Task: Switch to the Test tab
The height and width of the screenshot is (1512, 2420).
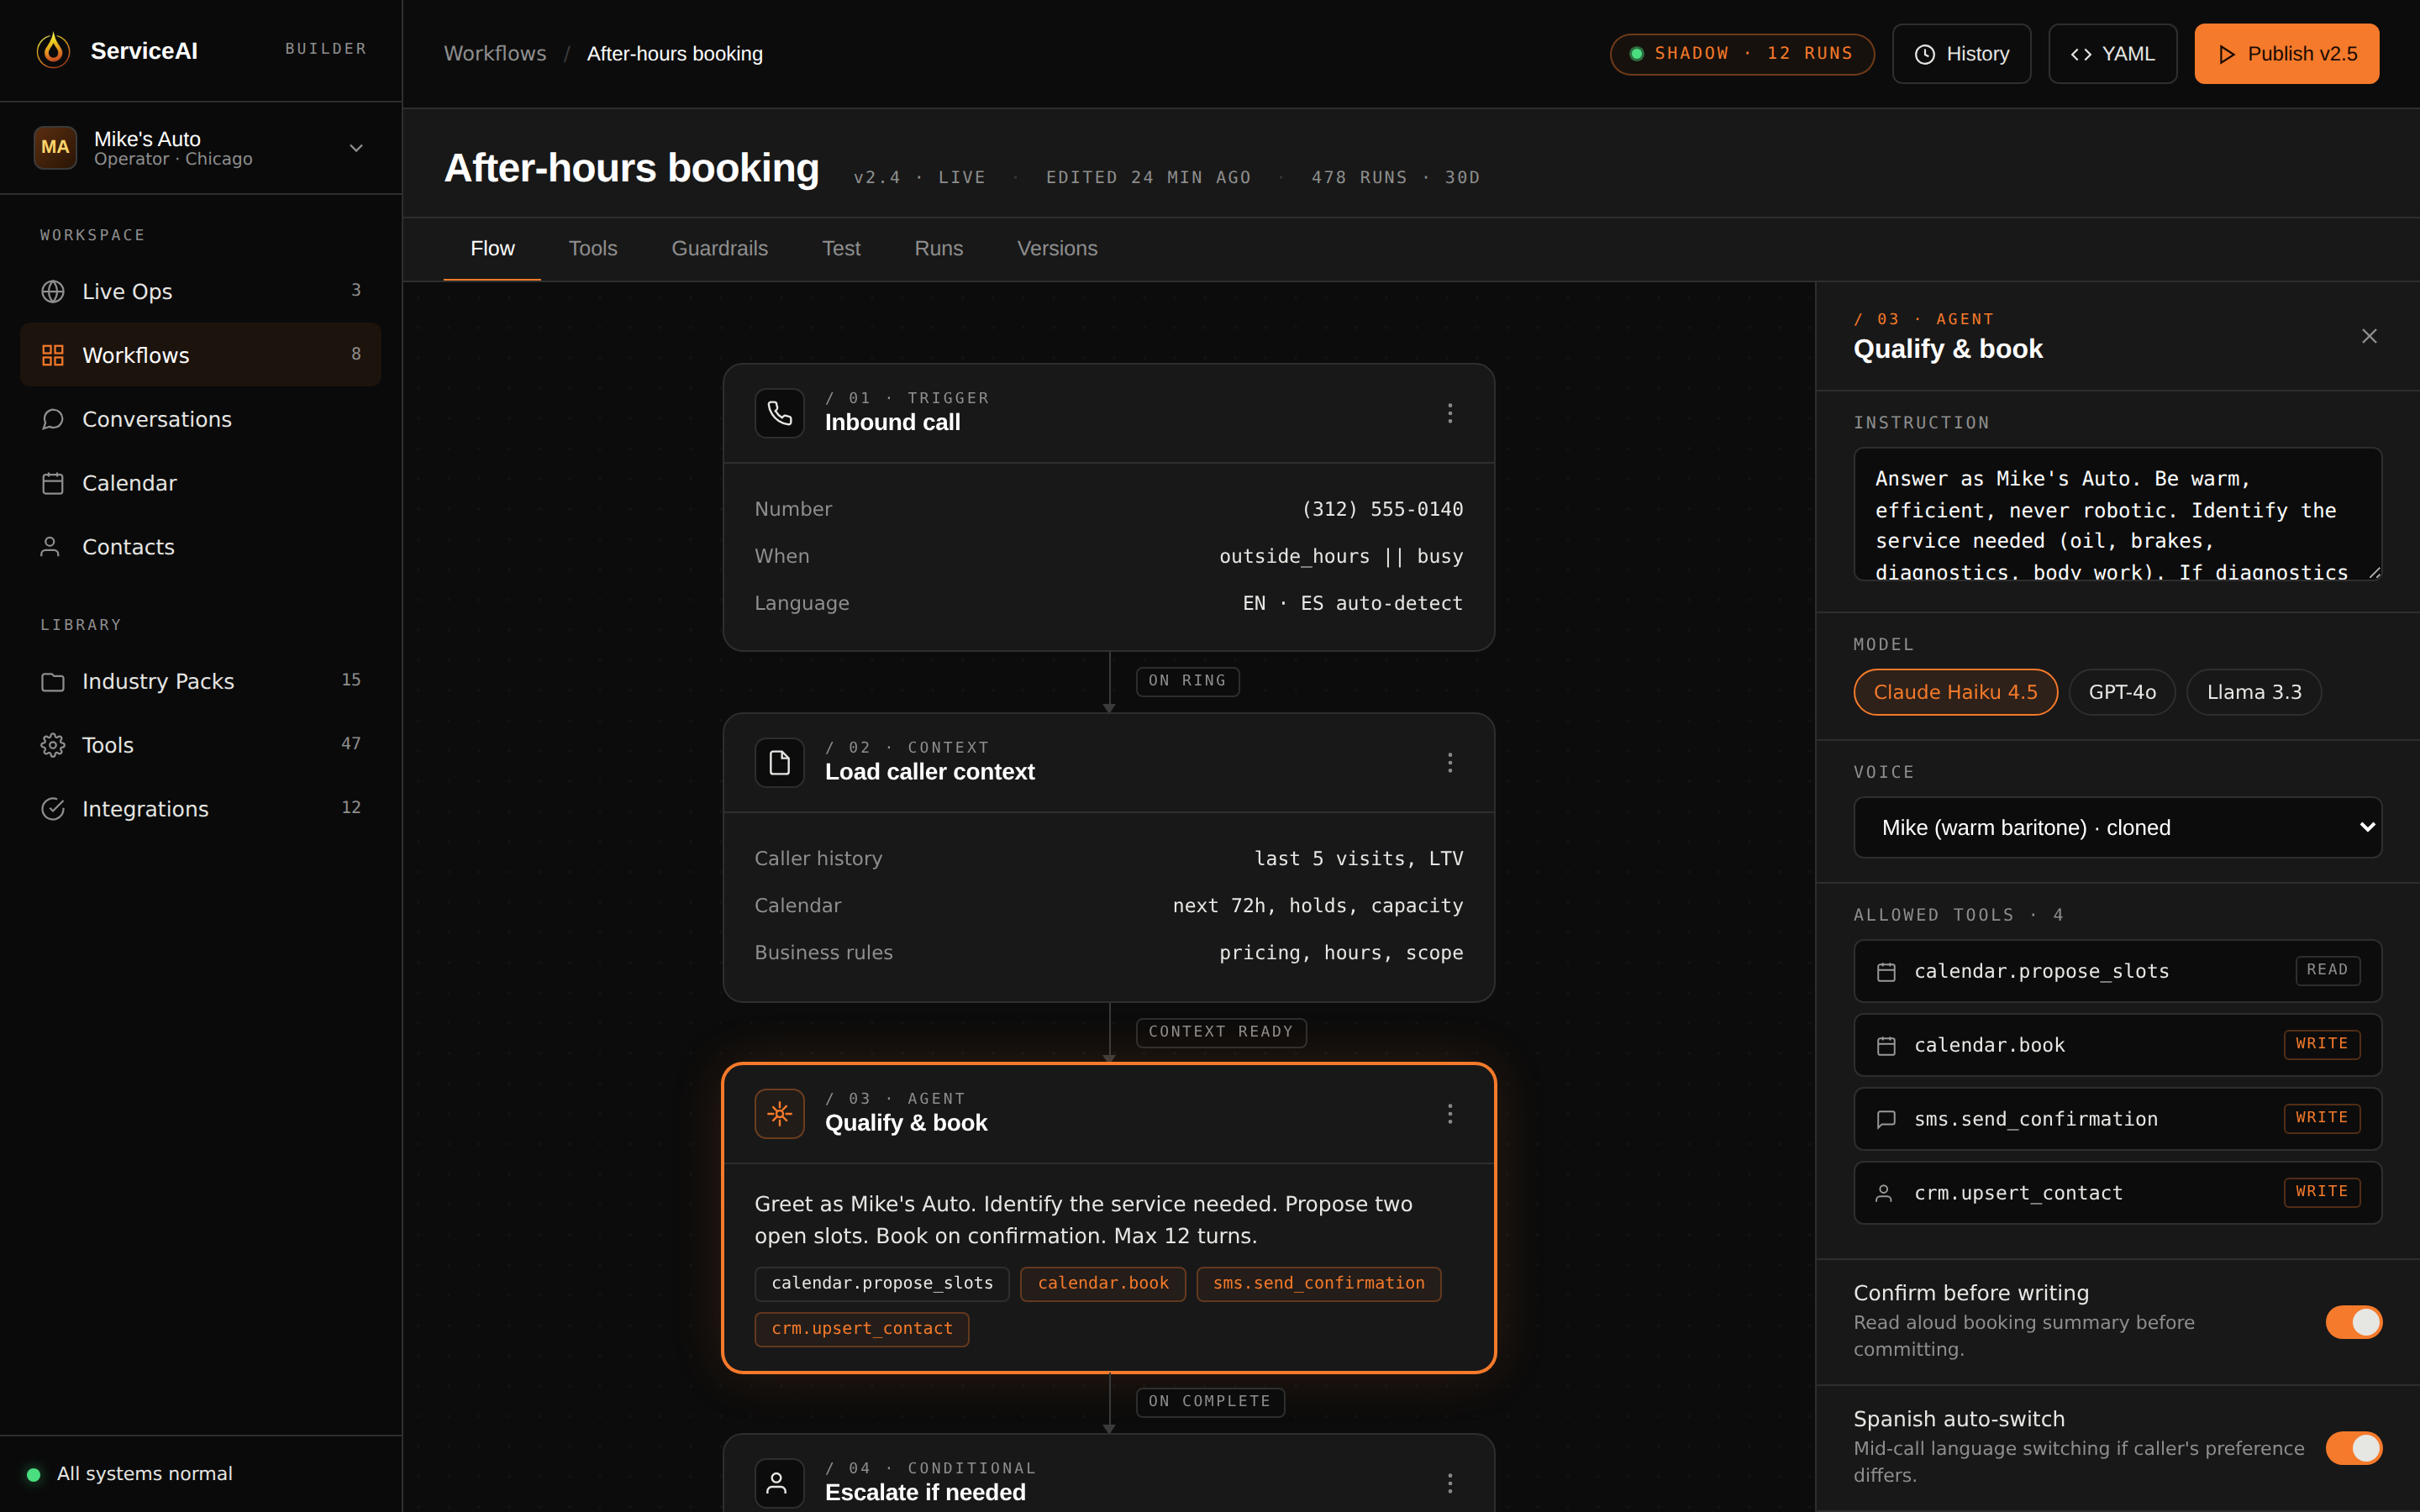Action: coord(841,249)
